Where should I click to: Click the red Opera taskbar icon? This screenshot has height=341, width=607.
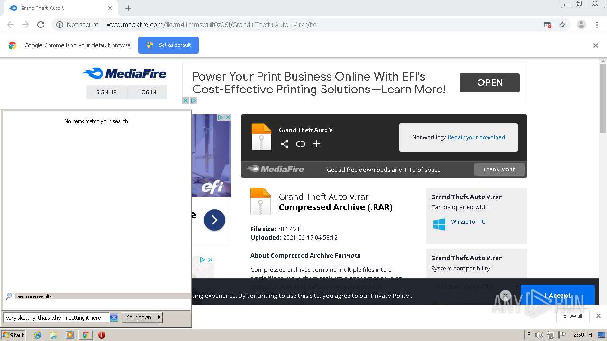click(101, 335)
